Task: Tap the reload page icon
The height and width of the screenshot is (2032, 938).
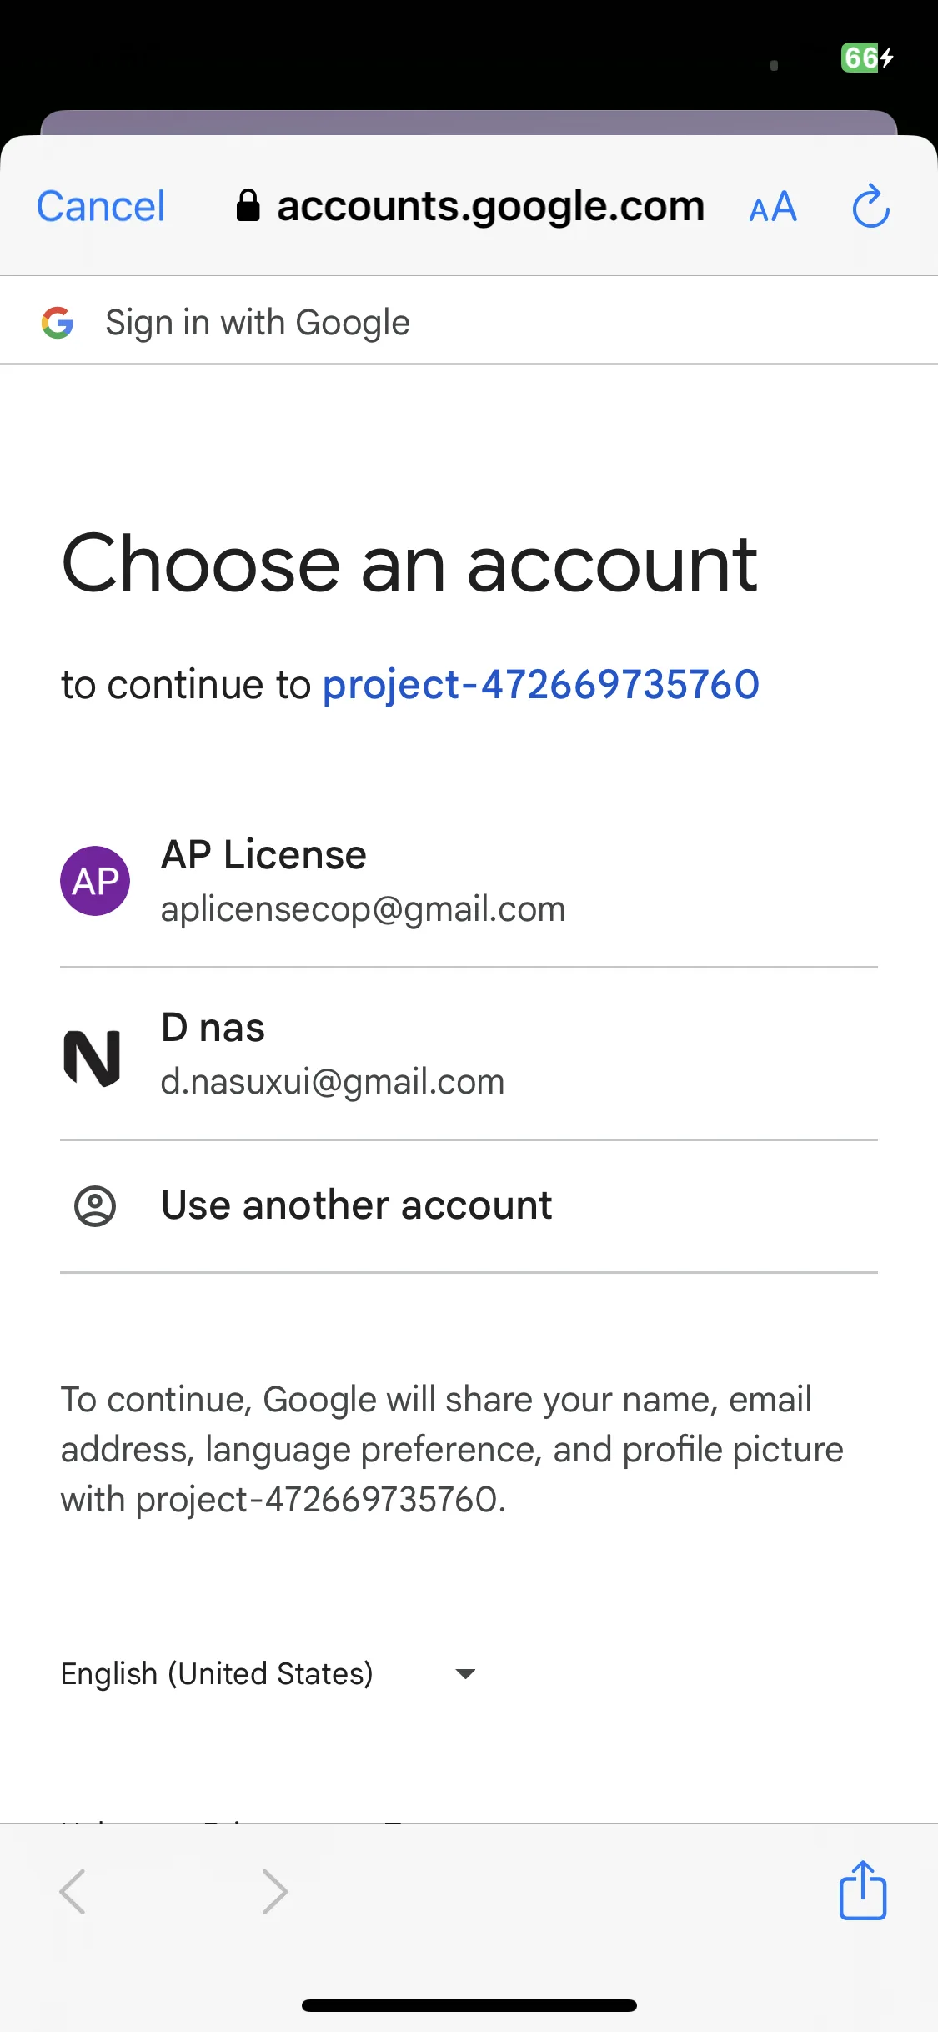Action: tap(870, 206)
